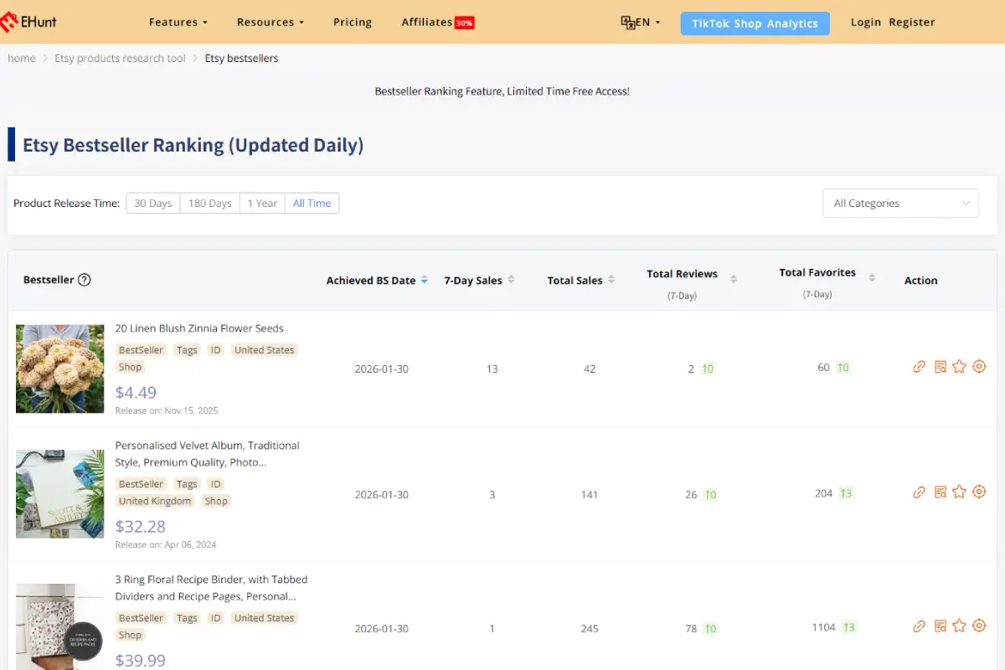The width and height of the screenshot is (1005, 670).
Task: Open the Features menu
Action: [x=178, y=23]
